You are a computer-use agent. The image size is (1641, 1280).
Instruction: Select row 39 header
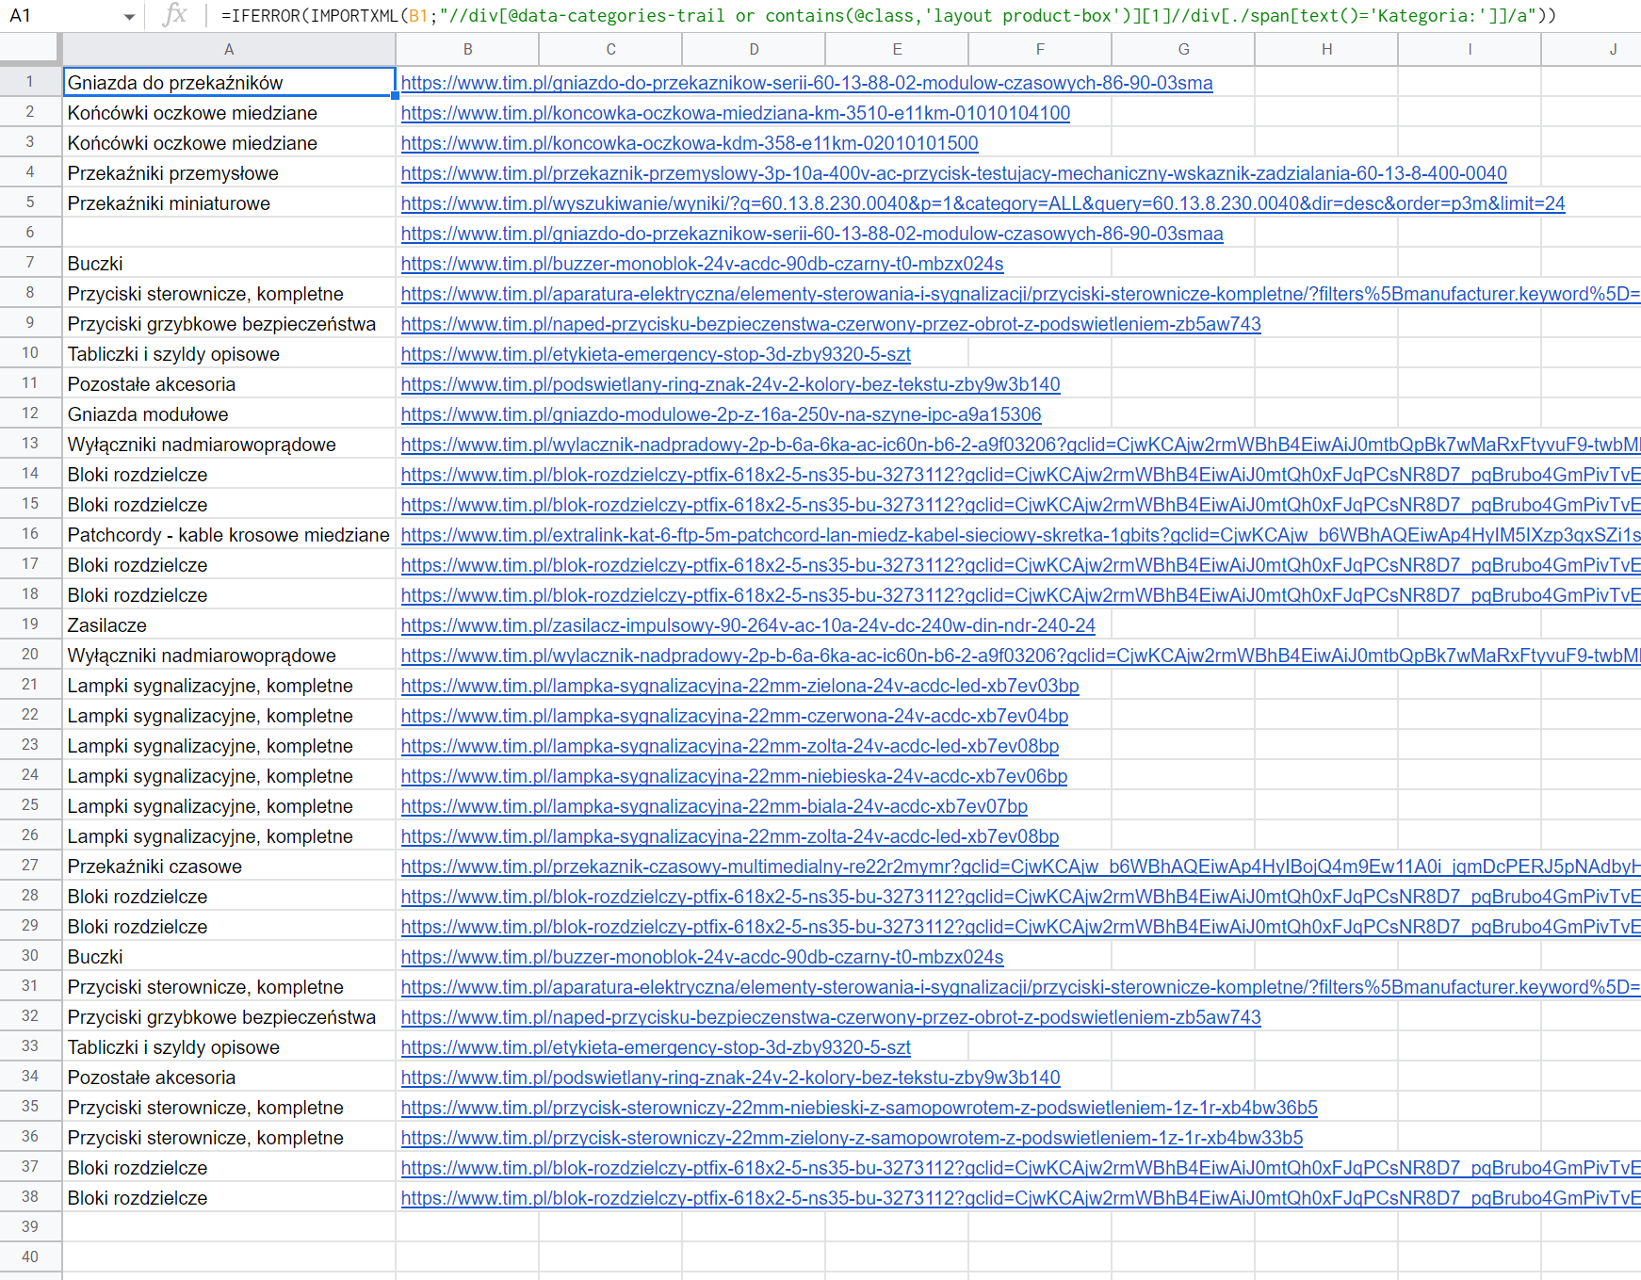pyautogui.click(x=30, y=1227)
